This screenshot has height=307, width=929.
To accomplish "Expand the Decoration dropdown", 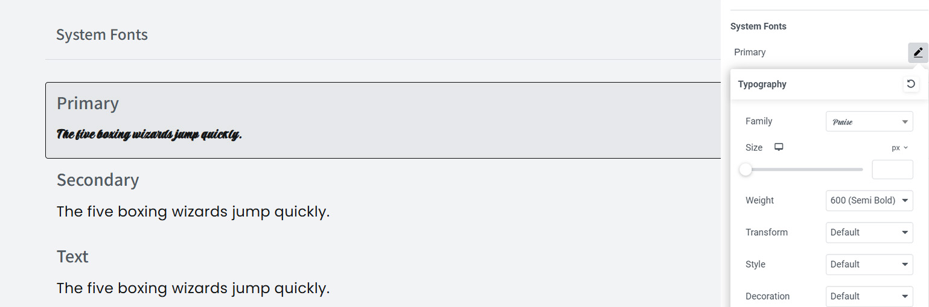I will point(869,296).
